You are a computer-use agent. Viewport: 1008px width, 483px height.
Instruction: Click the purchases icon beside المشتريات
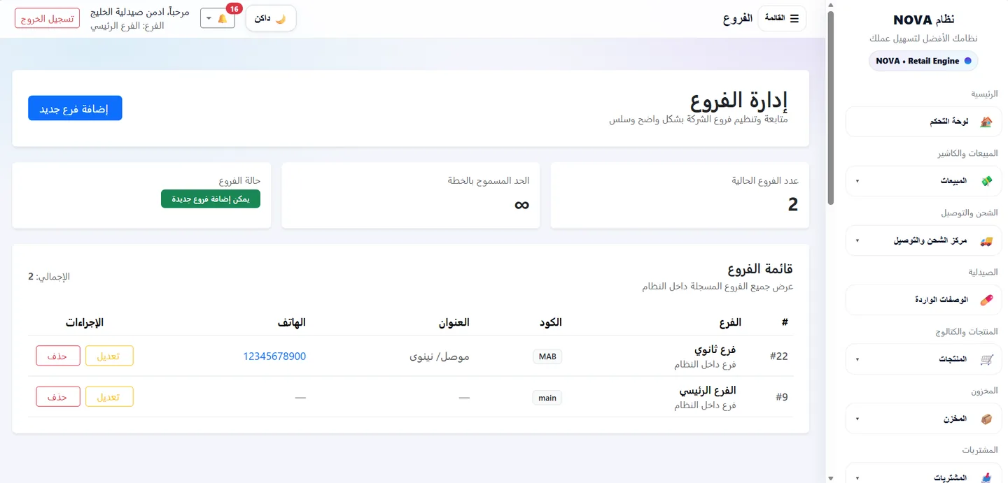[x=986, y=477]
